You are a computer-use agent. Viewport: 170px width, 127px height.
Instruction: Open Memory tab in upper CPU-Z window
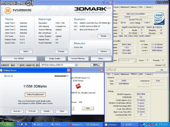(134, 7)
